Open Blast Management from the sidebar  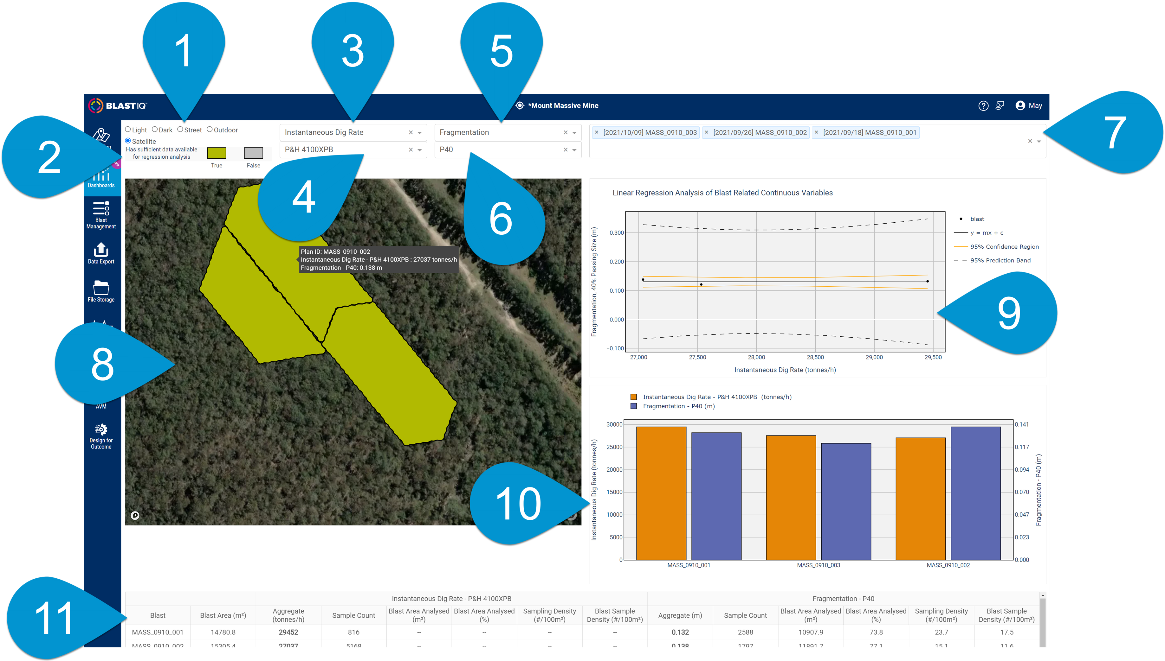pyautogui.click(x=101, y=215)
